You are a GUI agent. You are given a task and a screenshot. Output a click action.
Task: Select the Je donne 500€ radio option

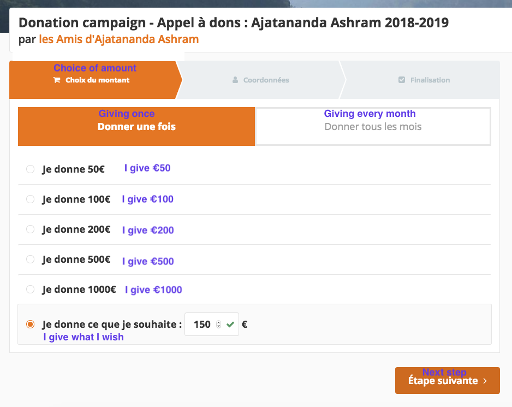pos(31,259)
